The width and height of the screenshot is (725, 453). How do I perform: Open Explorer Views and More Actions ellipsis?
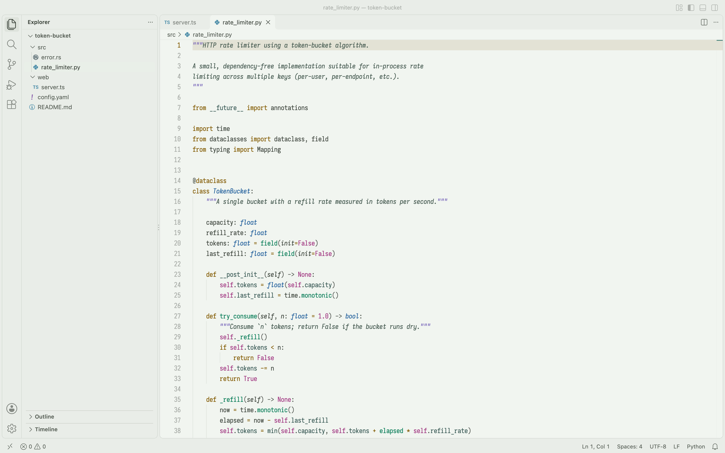tap(150, 22)
